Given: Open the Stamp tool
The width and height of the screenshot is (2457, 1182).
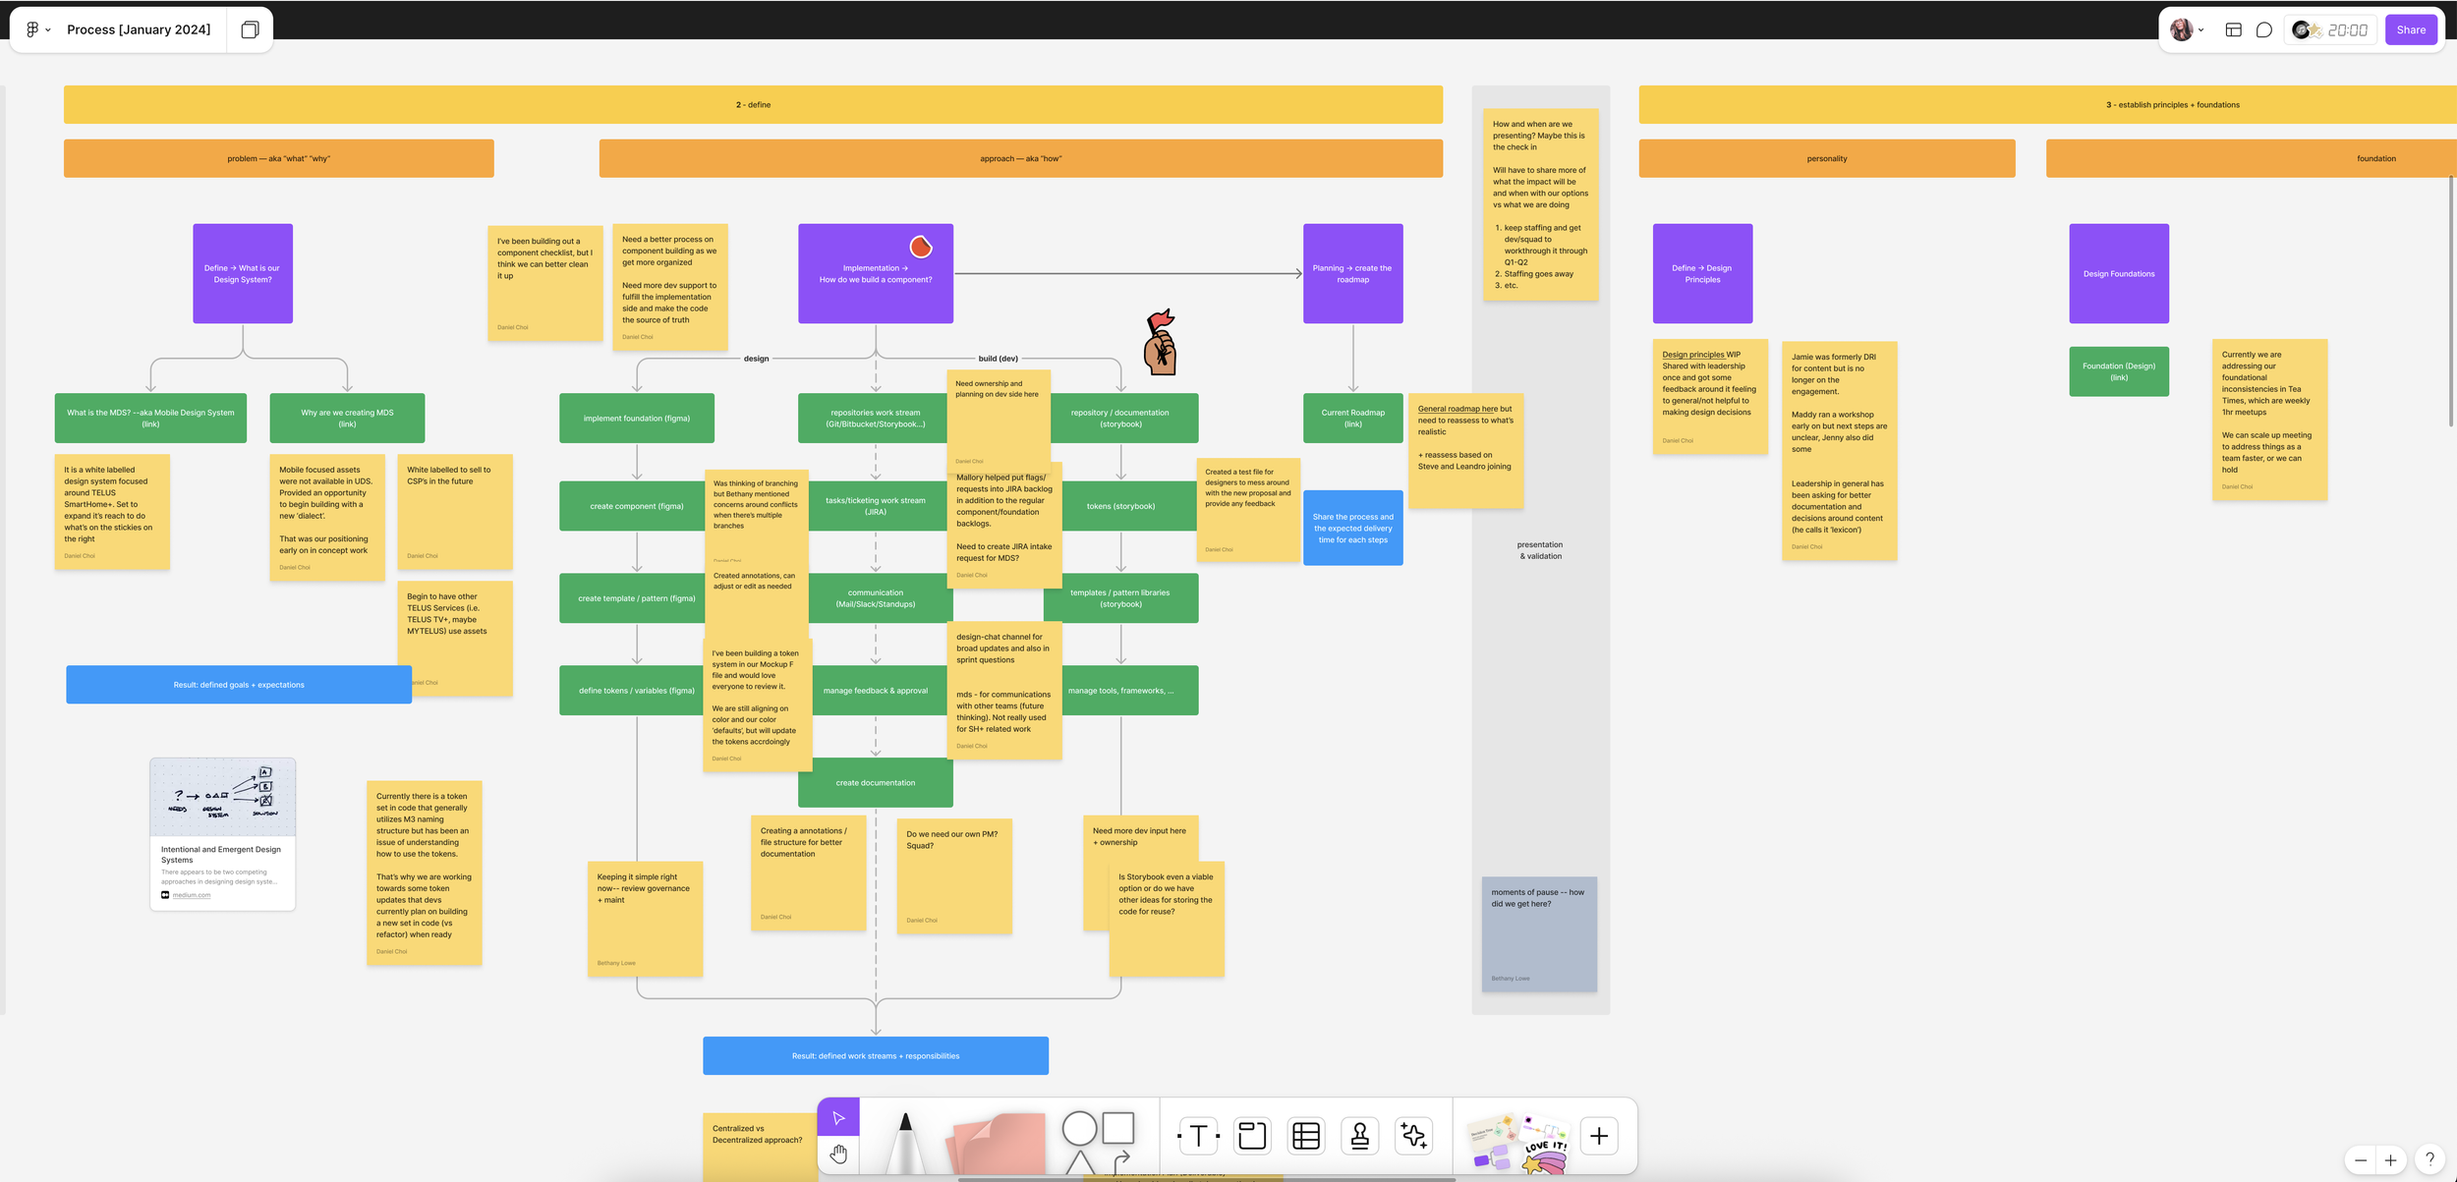Looking at the screenshot, I should pyautogui.click(x=1360, y=1136).
